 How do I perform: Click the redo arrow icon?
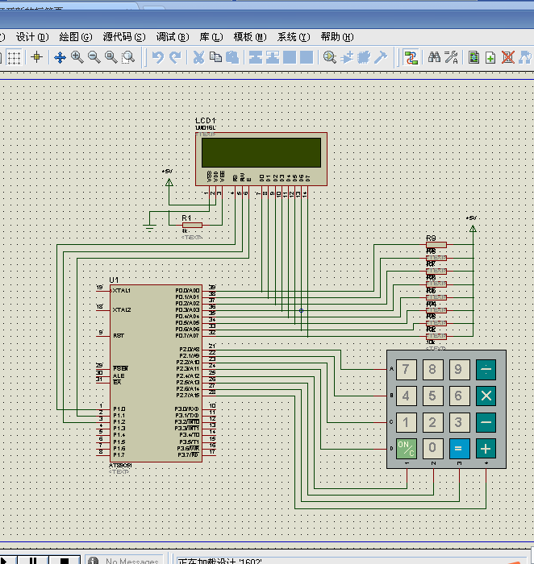tap(175, 57)
